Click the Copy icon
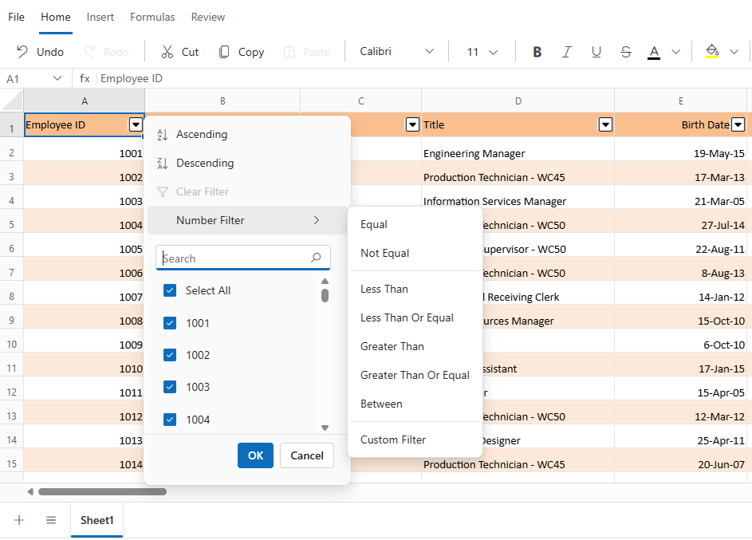This screenshot has width=752, height=540. tap(224, 52)
